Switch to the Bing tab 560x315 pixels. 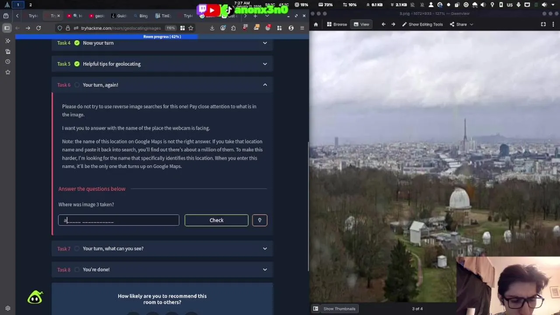141,16
